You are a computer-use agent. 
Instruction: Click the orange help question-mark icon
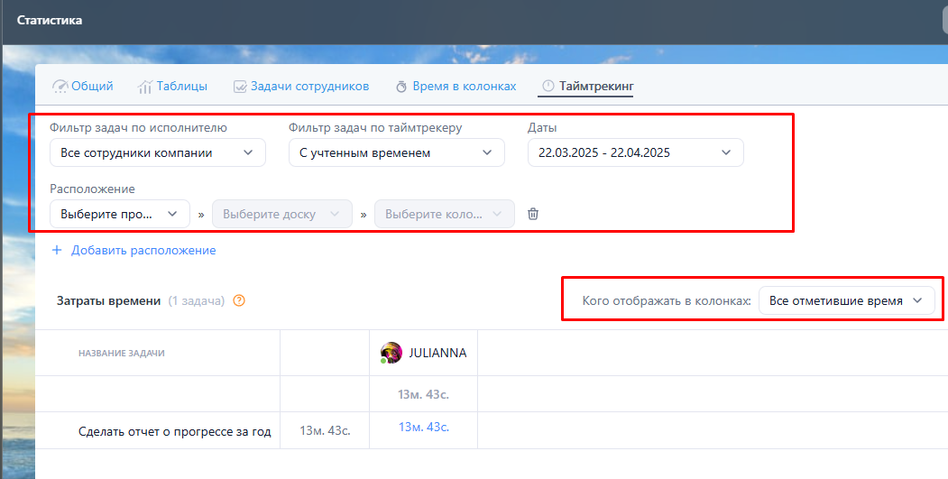click(239, 300)
